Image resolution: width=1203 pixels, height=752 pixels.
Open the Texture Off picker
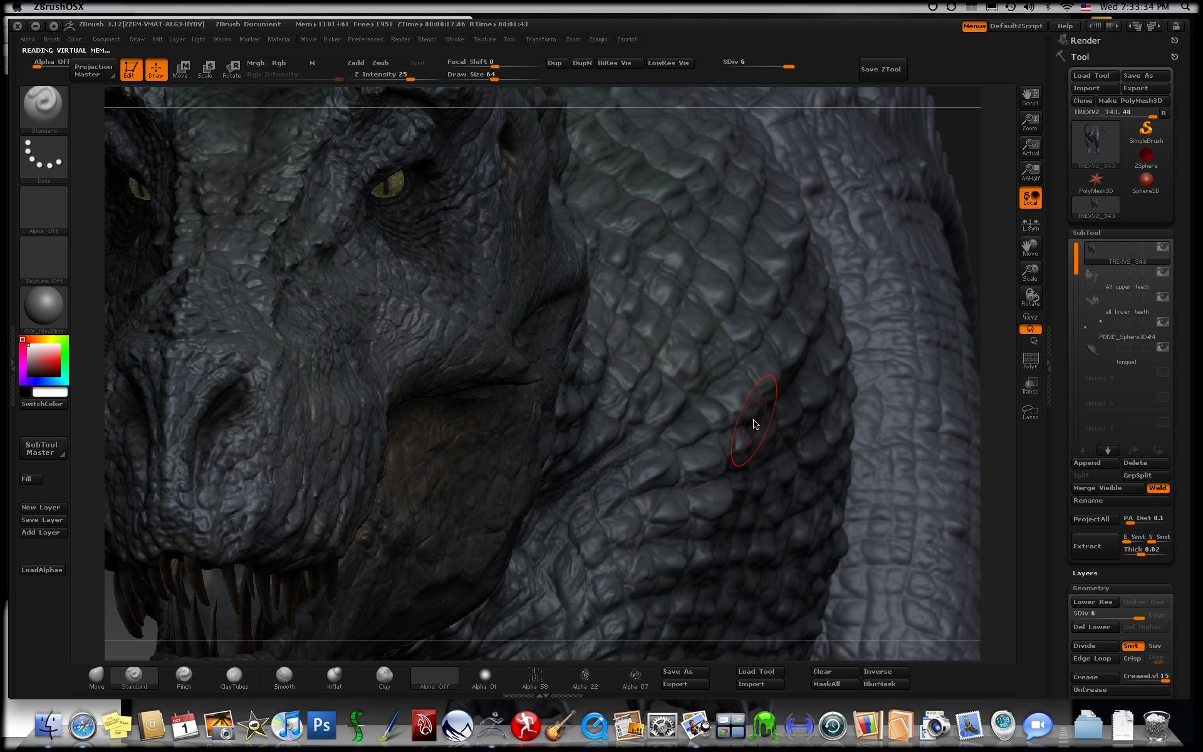(x=44, y=260)
